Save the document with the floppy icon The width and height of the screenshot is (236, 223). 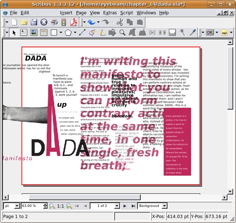point(34,22)
